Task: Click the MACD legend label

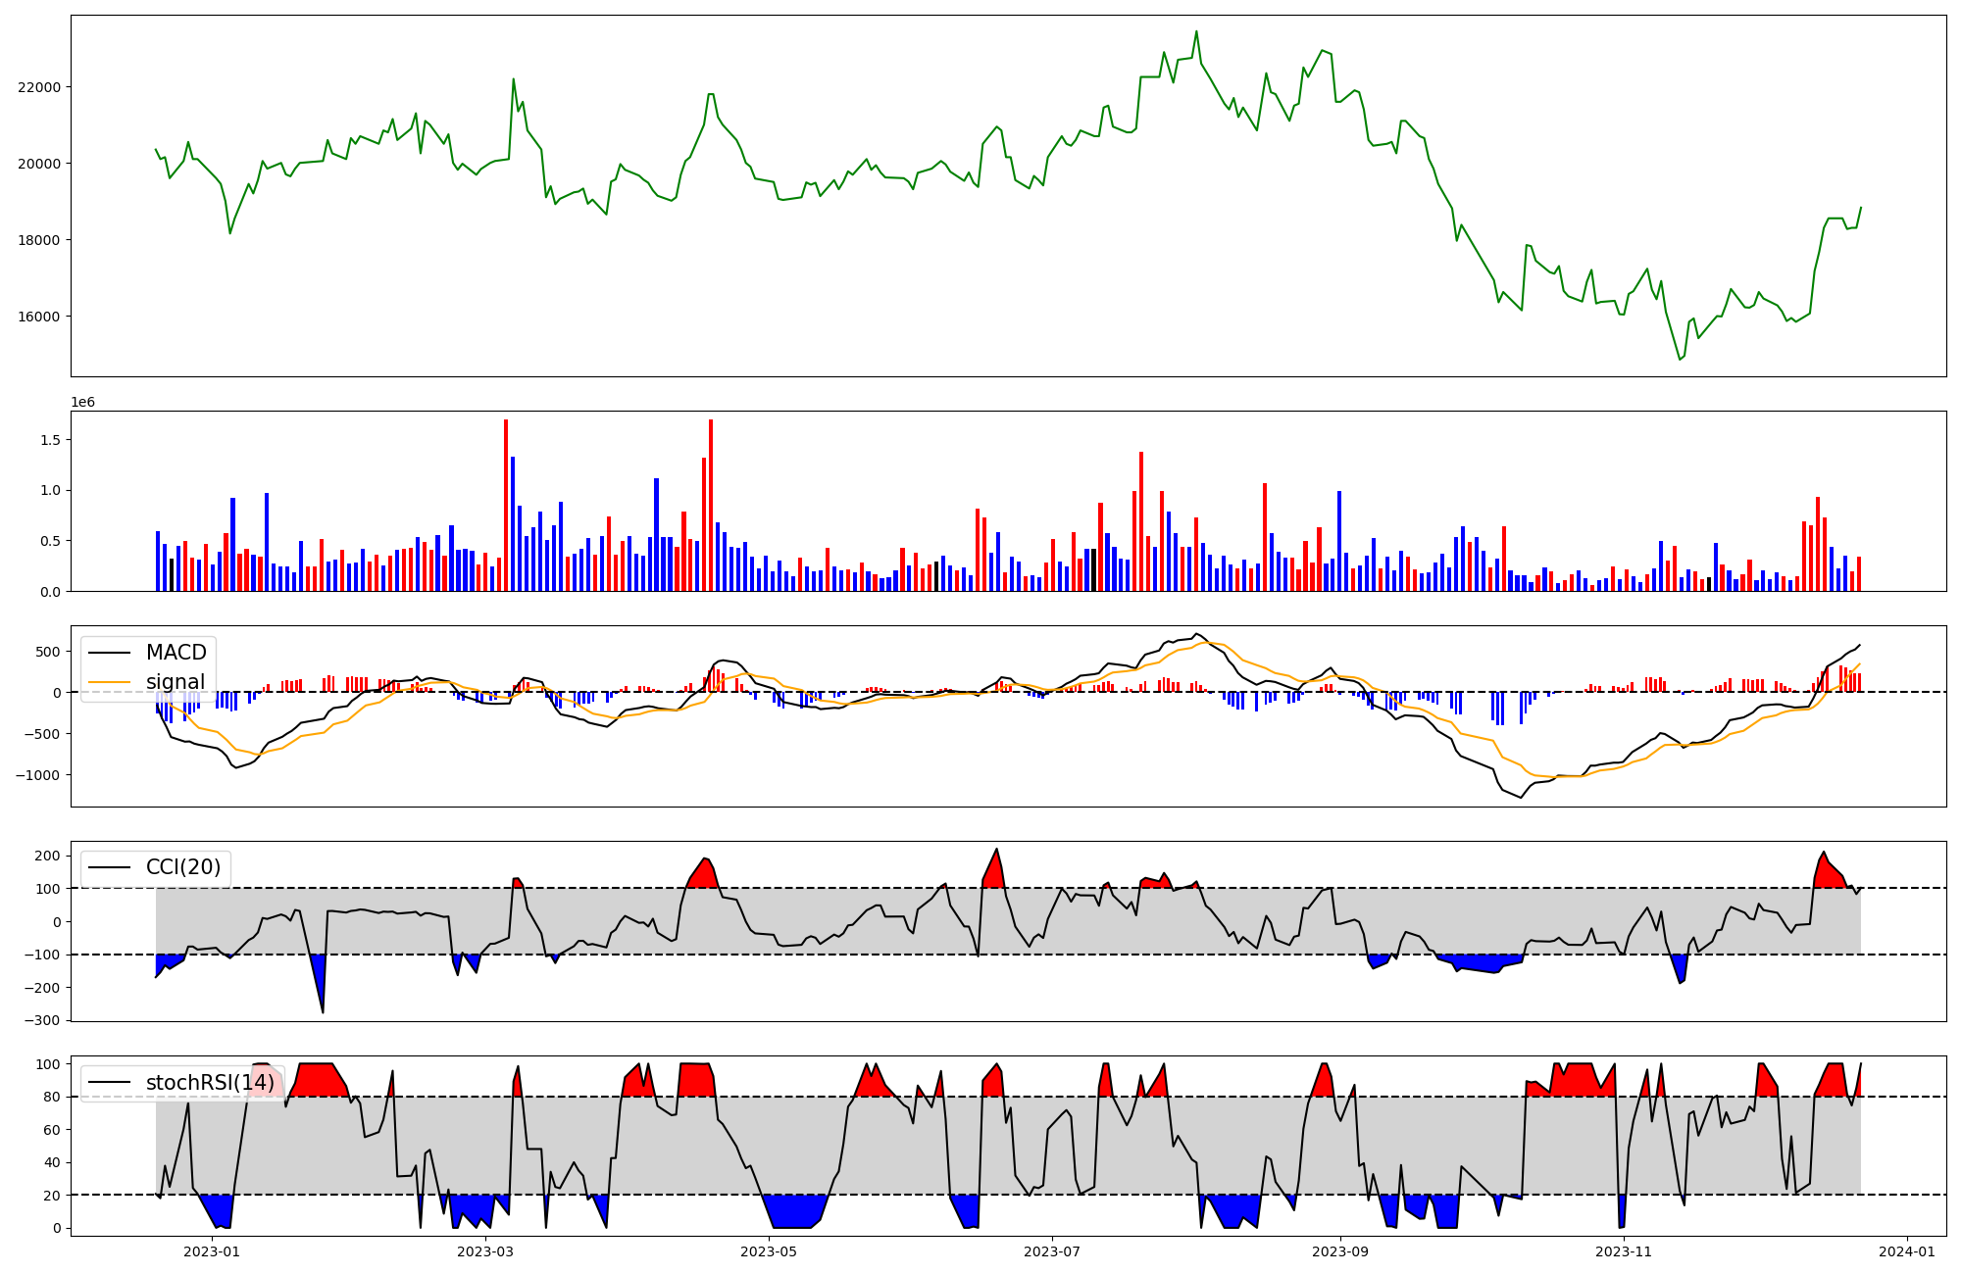Action: [176, 653]
